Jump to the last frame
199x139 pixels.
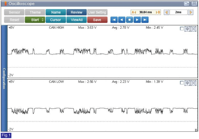tap(145, 20)
